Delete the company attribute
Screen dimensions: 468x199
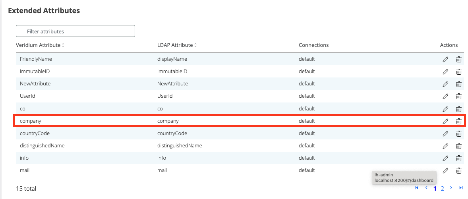[x=458, y=121]
